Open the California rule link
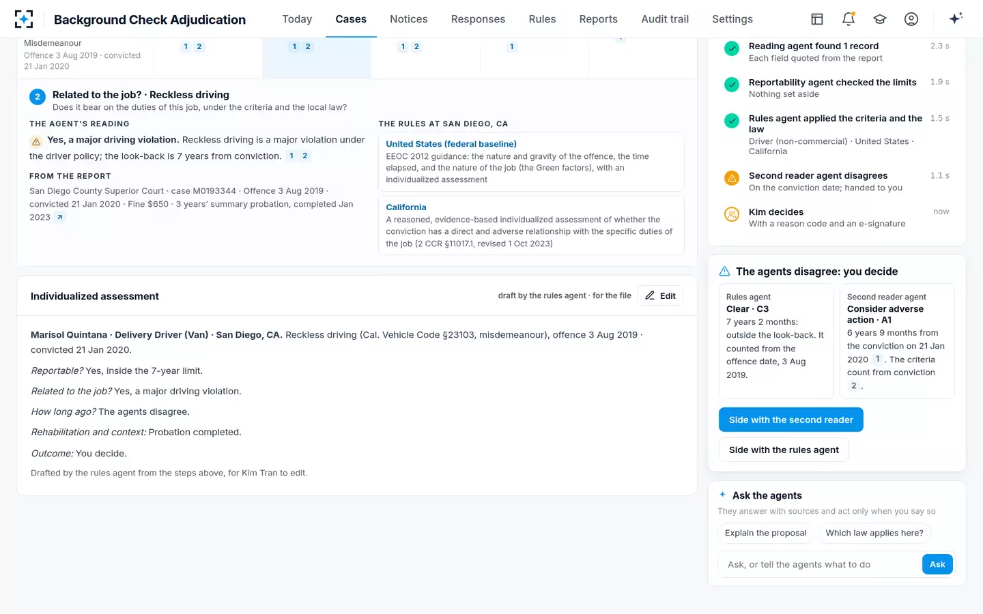Screen dimensions: 983x614 (406, 207)
